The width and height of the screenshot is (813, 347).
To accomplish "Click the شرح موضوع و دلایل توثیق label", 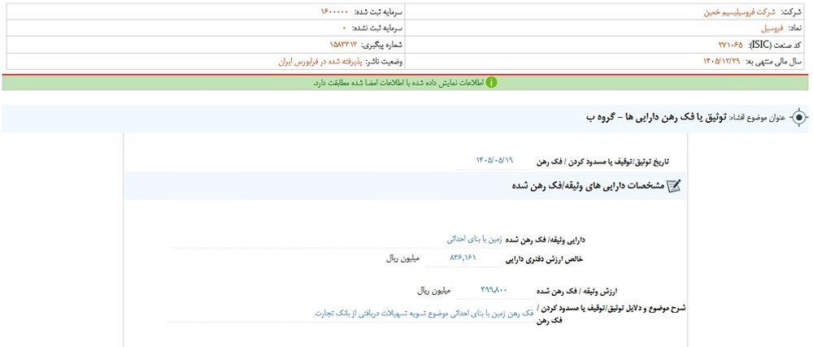I will pyautogui.click(x=611, y=314).
